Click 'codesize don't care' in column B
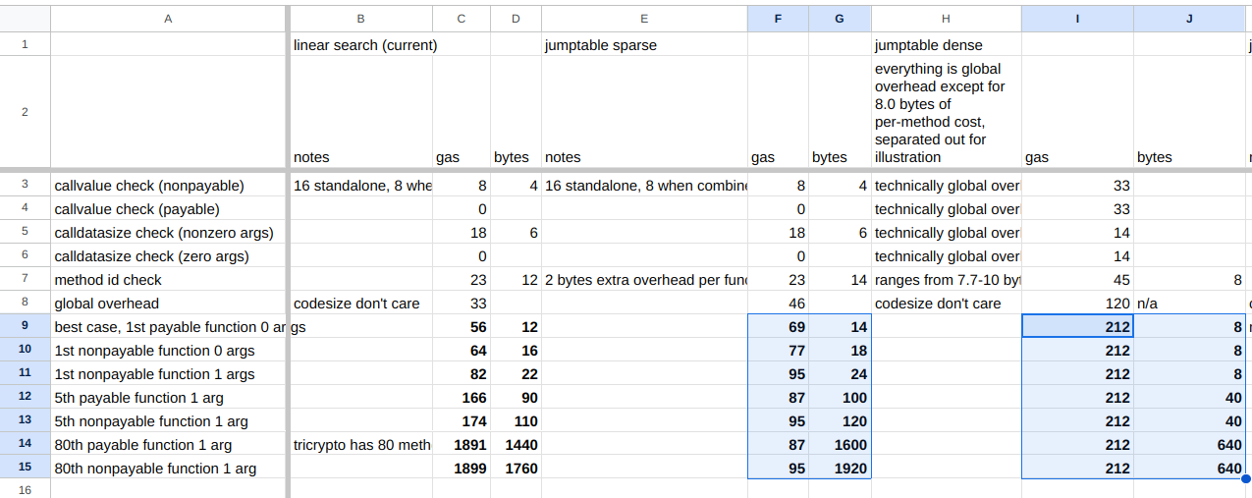Image resolution: width=1252 pixels, height=498 pixels. [361, 304]
